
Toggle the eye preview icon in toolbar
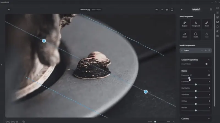(167, 10)
